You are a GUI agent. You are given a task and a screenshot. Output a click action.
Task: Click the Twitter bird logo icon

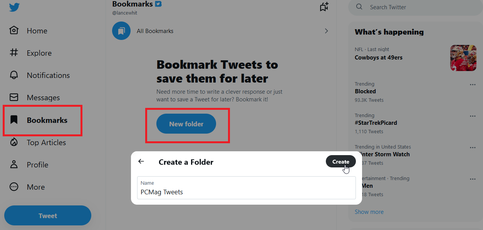[x=14, y=7]
